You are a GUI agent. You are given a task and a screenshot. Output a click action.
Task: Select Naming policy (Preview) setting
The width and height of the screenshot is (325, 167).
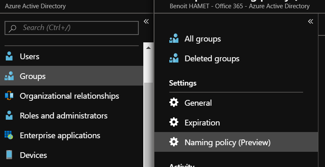coord(227,142)
